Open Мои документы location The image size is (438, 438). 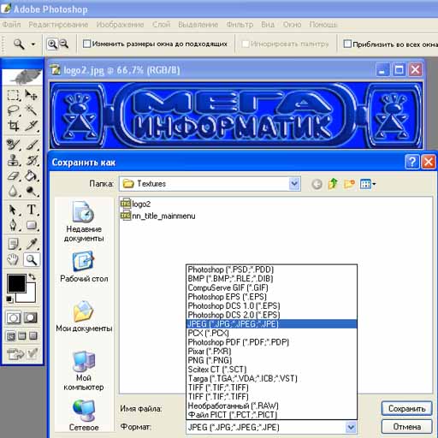coord(84,316)
